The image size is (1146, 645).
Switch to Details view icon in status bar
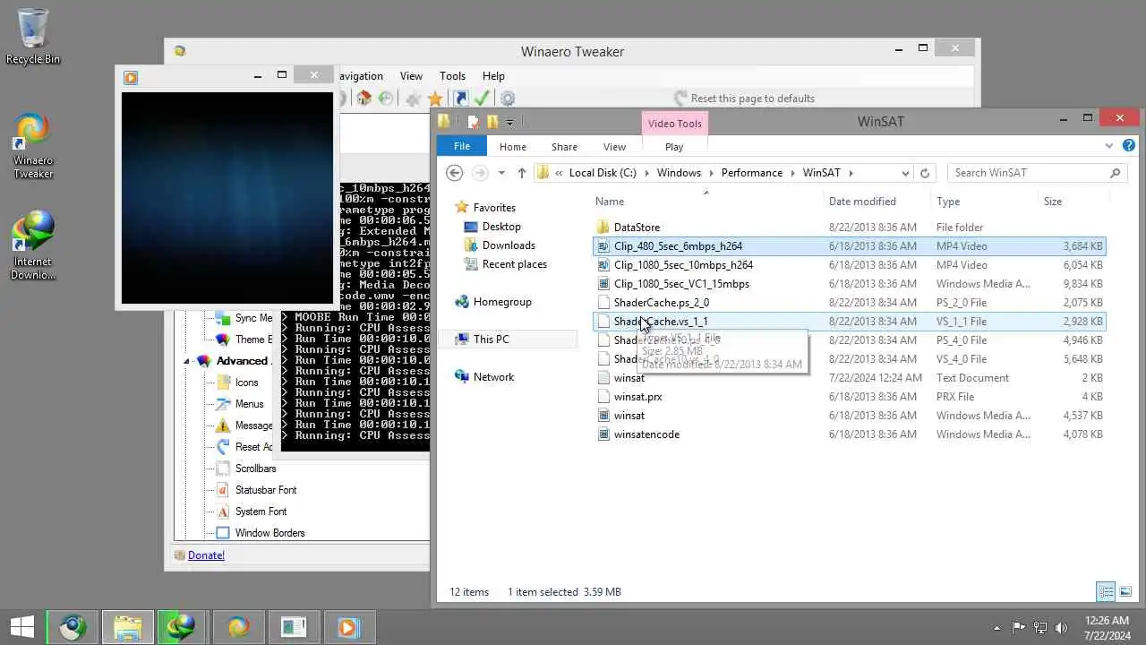click(1106, 591)
